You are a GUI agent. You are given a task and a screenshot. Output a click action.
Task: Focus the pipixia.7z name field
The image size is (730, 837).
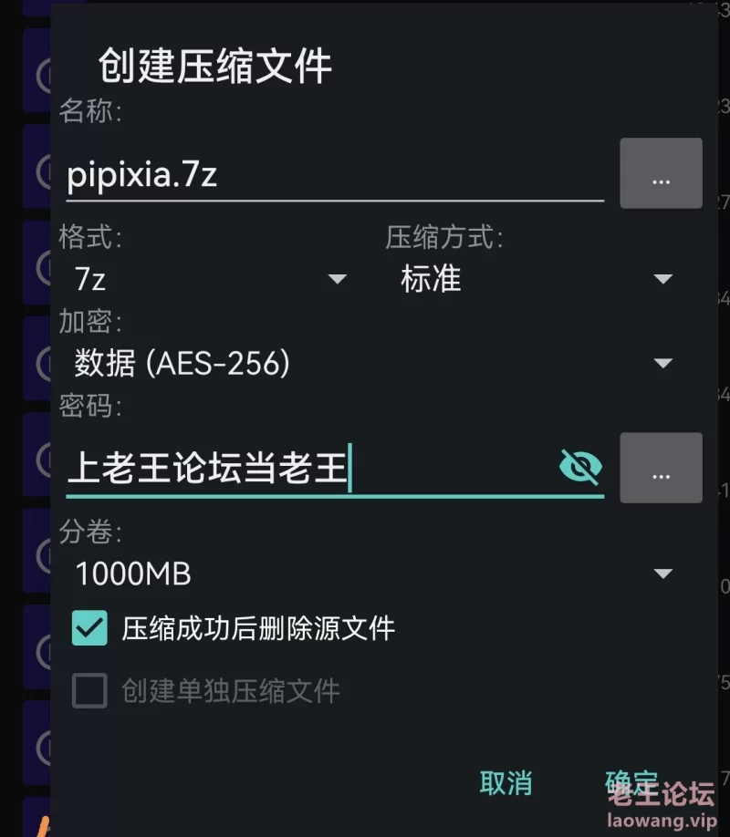335,174
